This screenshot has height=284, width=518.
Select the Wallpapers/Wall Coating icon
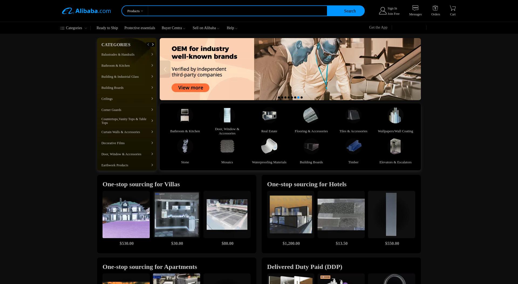[x=395, y=115]
